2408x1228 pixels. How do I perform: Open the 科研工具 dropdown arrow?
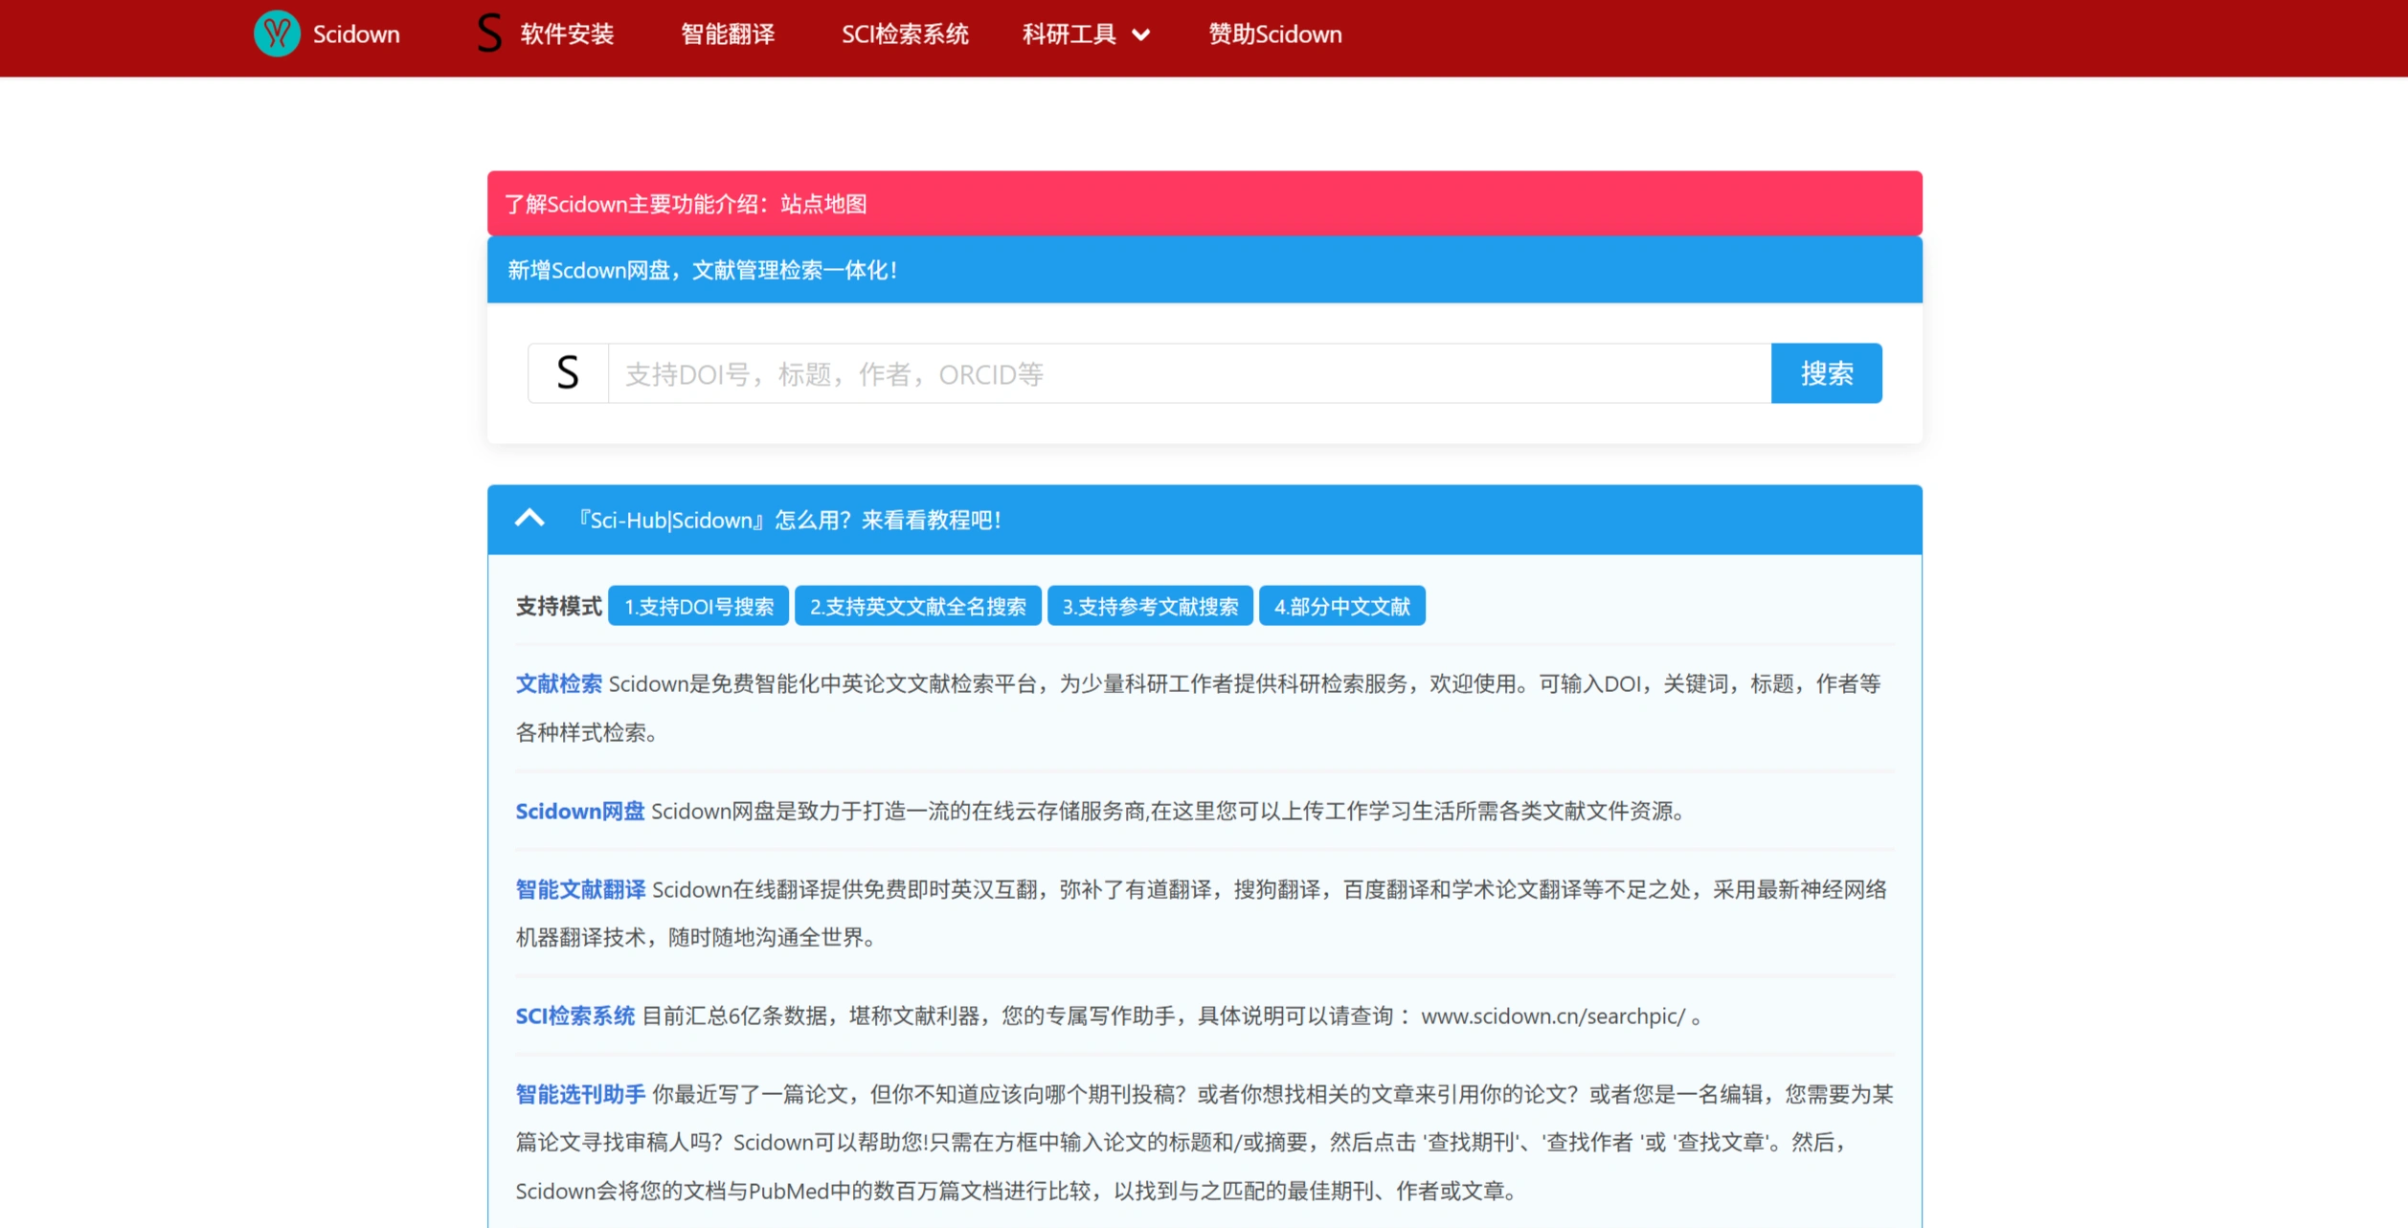tap(1140, 35)
